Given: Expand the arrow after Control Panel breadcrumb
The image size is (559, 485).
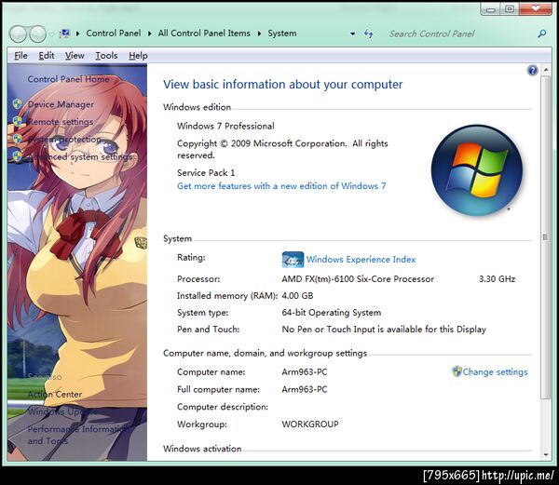Looking at the screenshot, I should point(150,34).
